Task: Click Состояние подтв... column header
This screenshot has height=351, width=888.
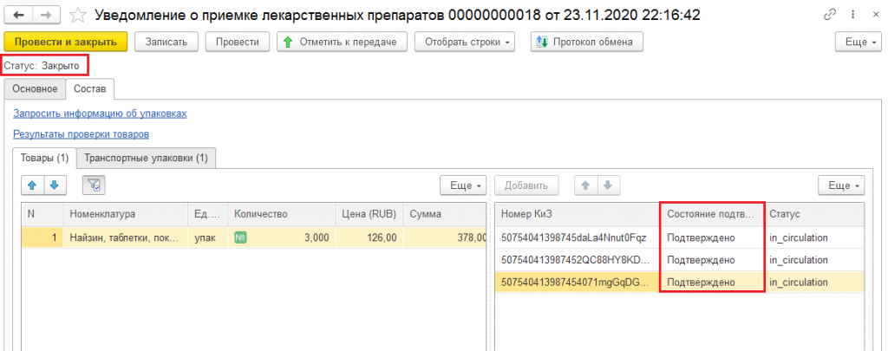Action: click(713, 214)
